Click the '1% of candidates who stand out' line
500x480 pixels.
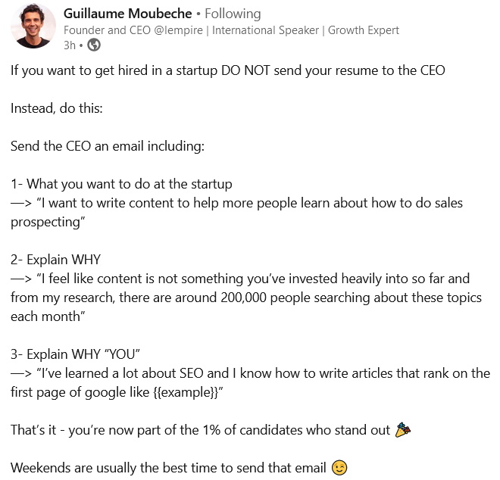pos(211,430)
